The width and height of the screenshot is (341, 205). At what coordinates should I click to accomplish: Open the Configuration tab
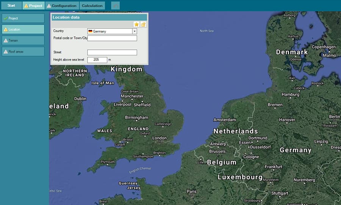point(63,6)
